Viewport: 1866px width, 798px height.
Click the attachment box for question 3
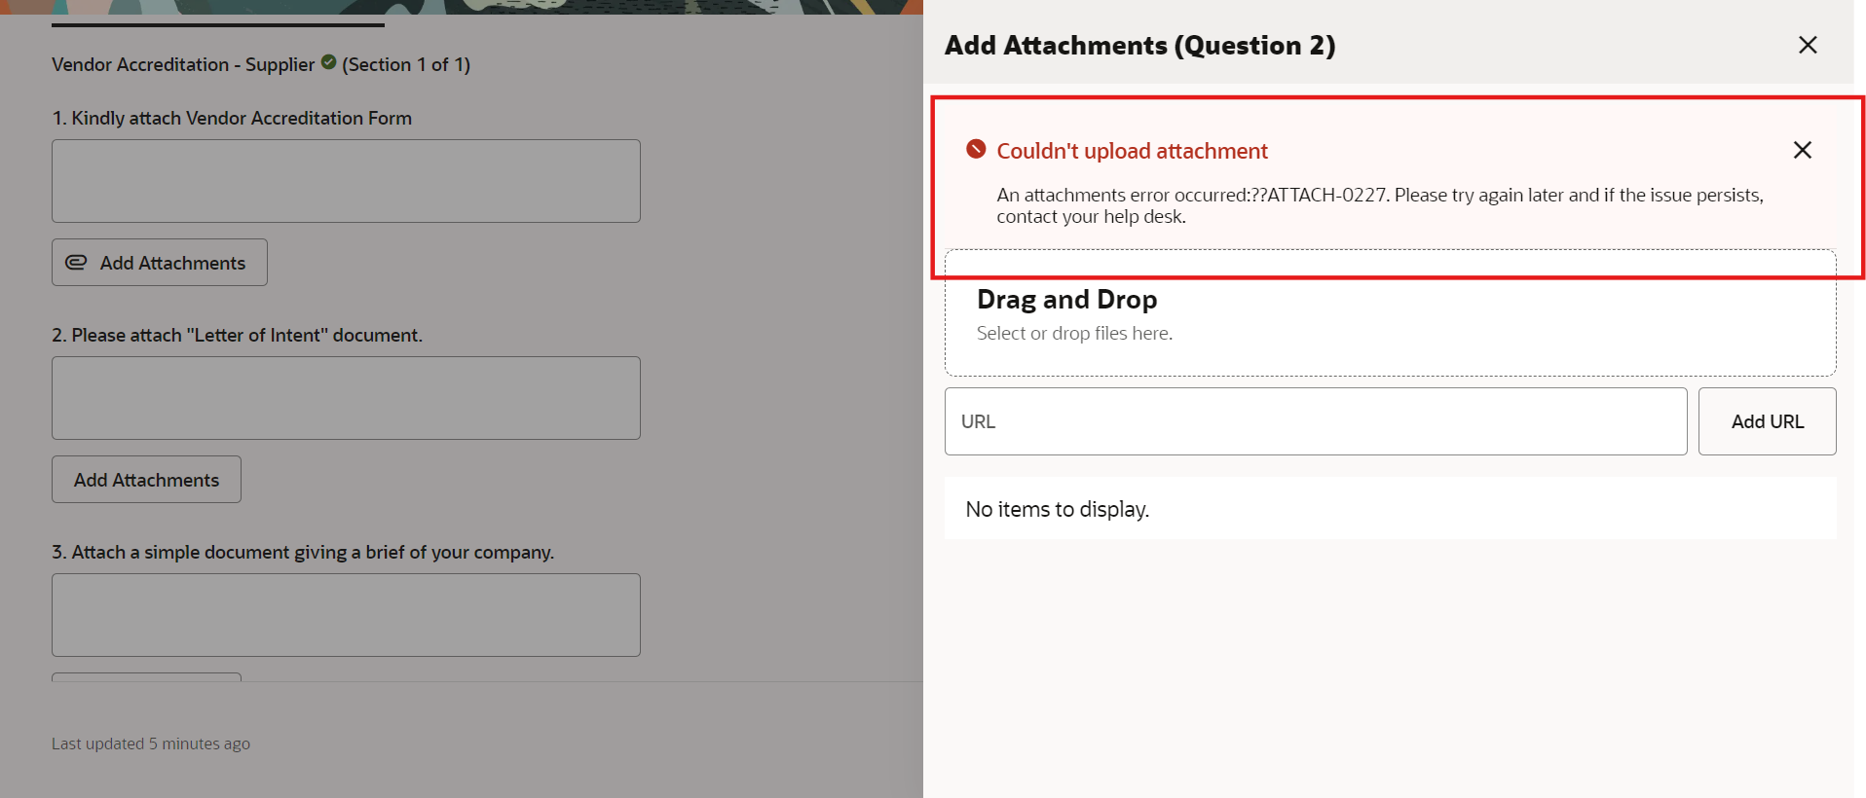coord(346,614)
